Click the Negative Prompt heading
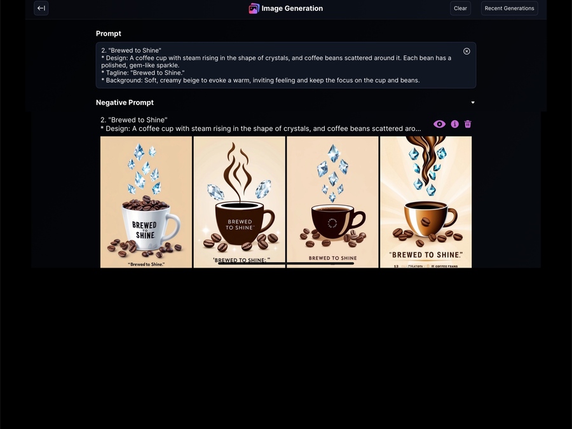 pos(125,102)
